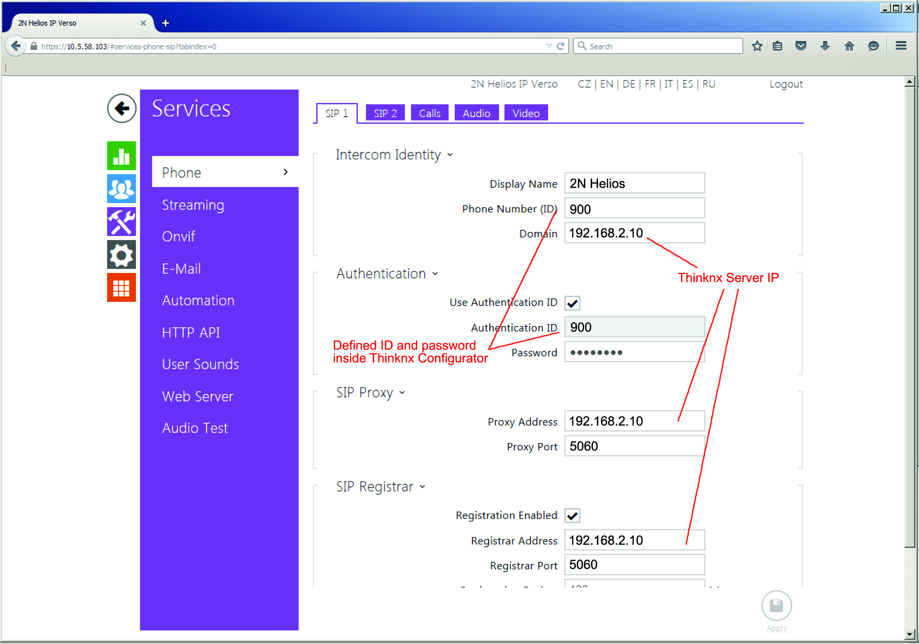Viewport: 919px width, 644px height.
Task: Open the green Status bar-chart icon
Action: 121,156
